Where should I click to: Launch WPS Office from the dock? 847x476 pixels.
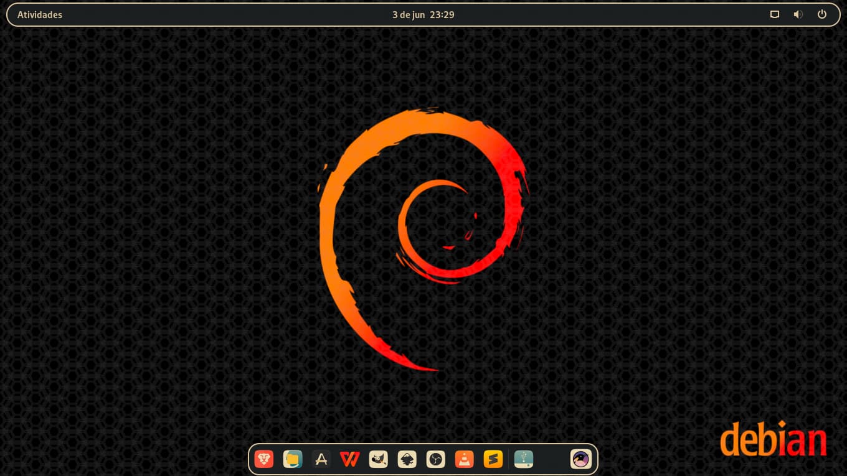(350, 459)
